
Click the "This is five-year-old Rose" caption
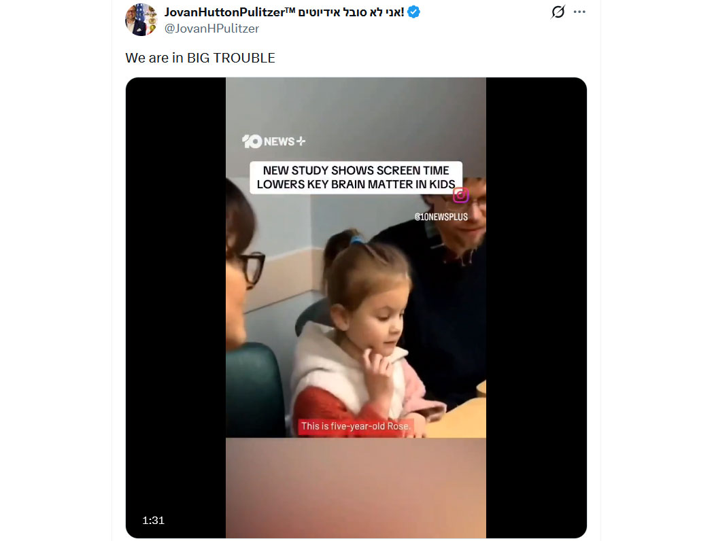pyautogui.click(x=356, y=426)
